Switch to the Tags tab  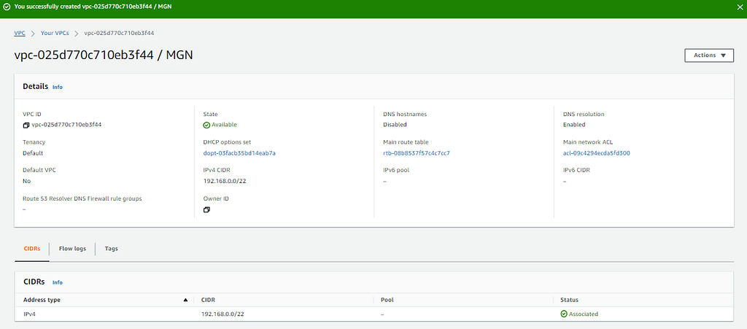pos(112,249)
